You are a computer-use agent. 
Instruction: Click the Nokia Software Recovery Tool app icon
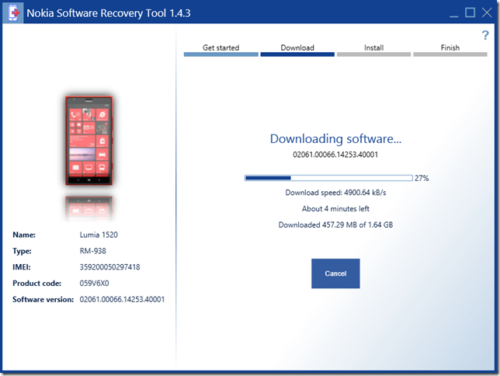click(x=12, y=12)
